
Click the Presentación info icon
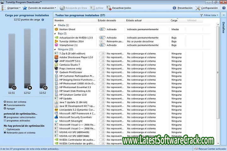click(174, 8)
